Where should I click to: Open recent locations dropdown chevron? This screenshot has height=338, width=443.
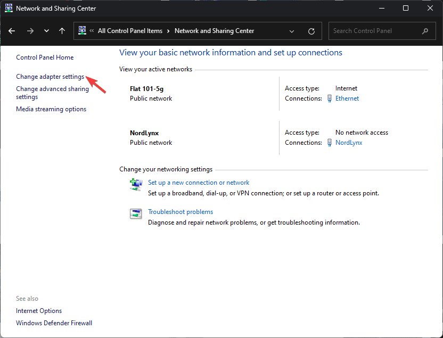pos(47,31)
